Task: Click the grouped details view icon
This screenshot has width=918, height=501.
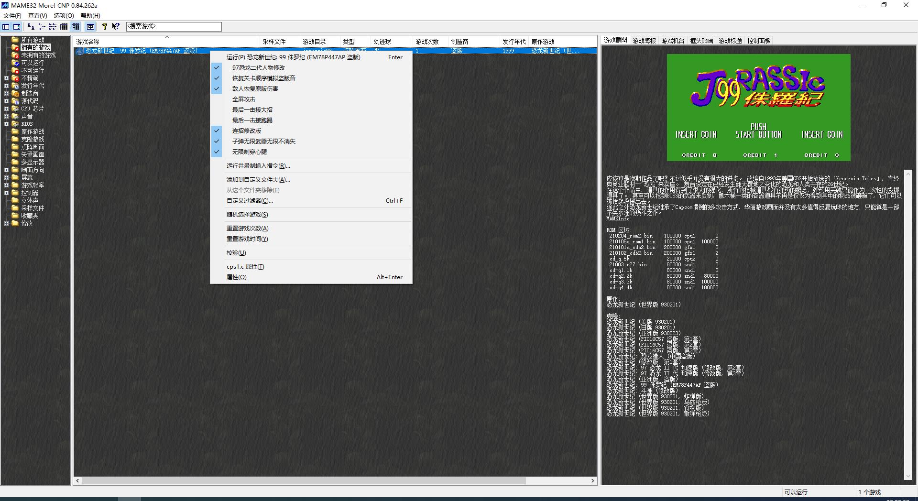Action: 76,27
